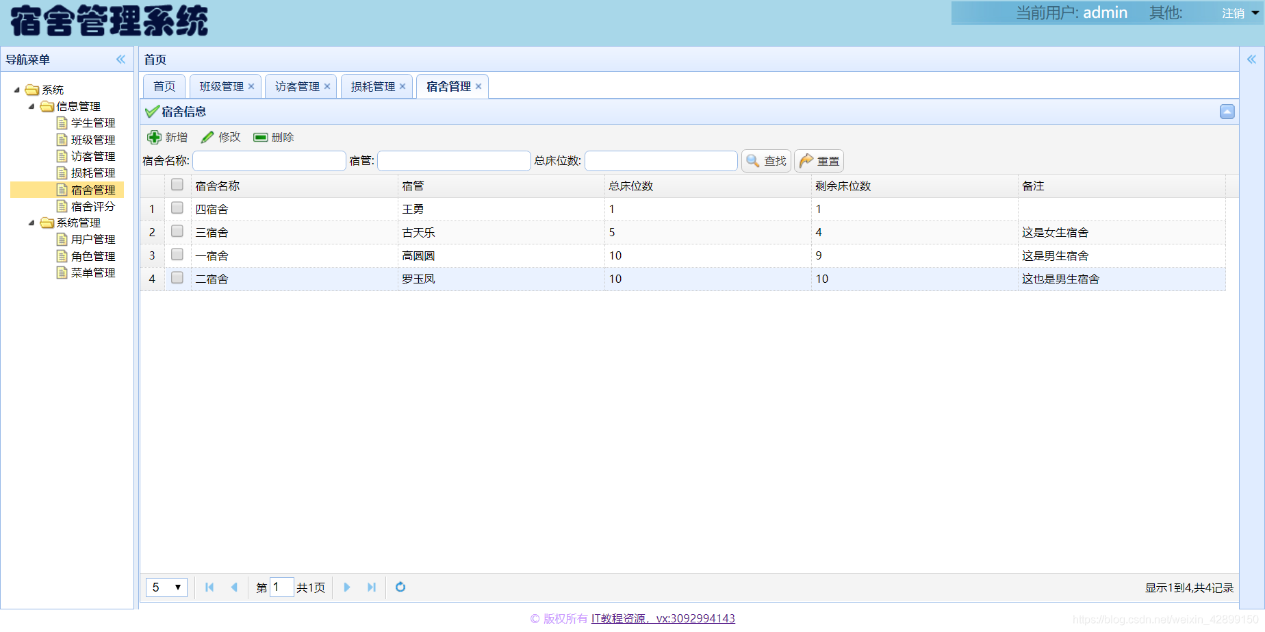The image size is (1265, 632).
Task: Close the 班级管理 tab
Action: 251,86
